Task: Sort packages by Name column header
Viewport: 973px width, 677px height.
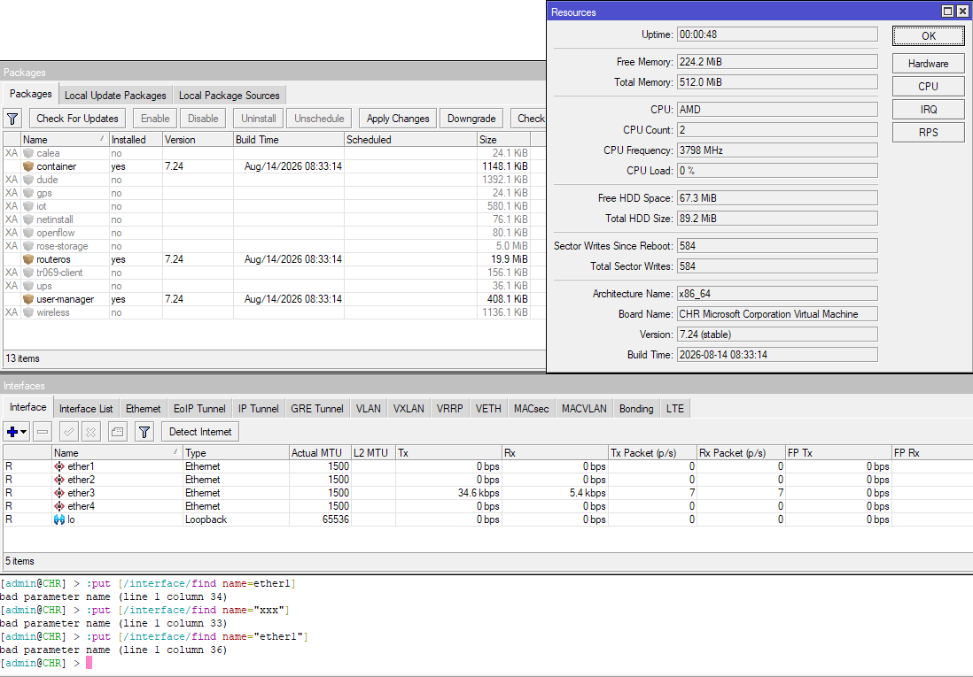Action: [65, 140]
